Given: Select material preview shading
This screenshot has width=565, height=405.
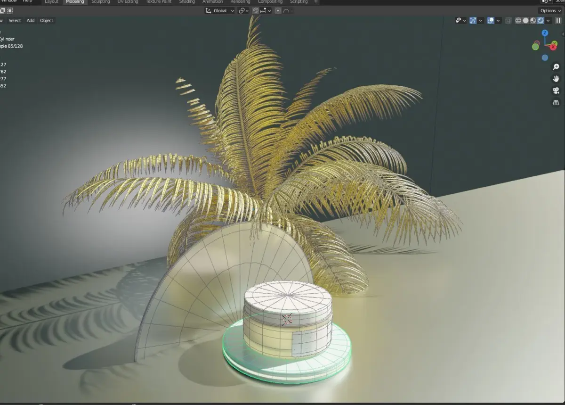Looking at the screenshot, I should 533,20.
